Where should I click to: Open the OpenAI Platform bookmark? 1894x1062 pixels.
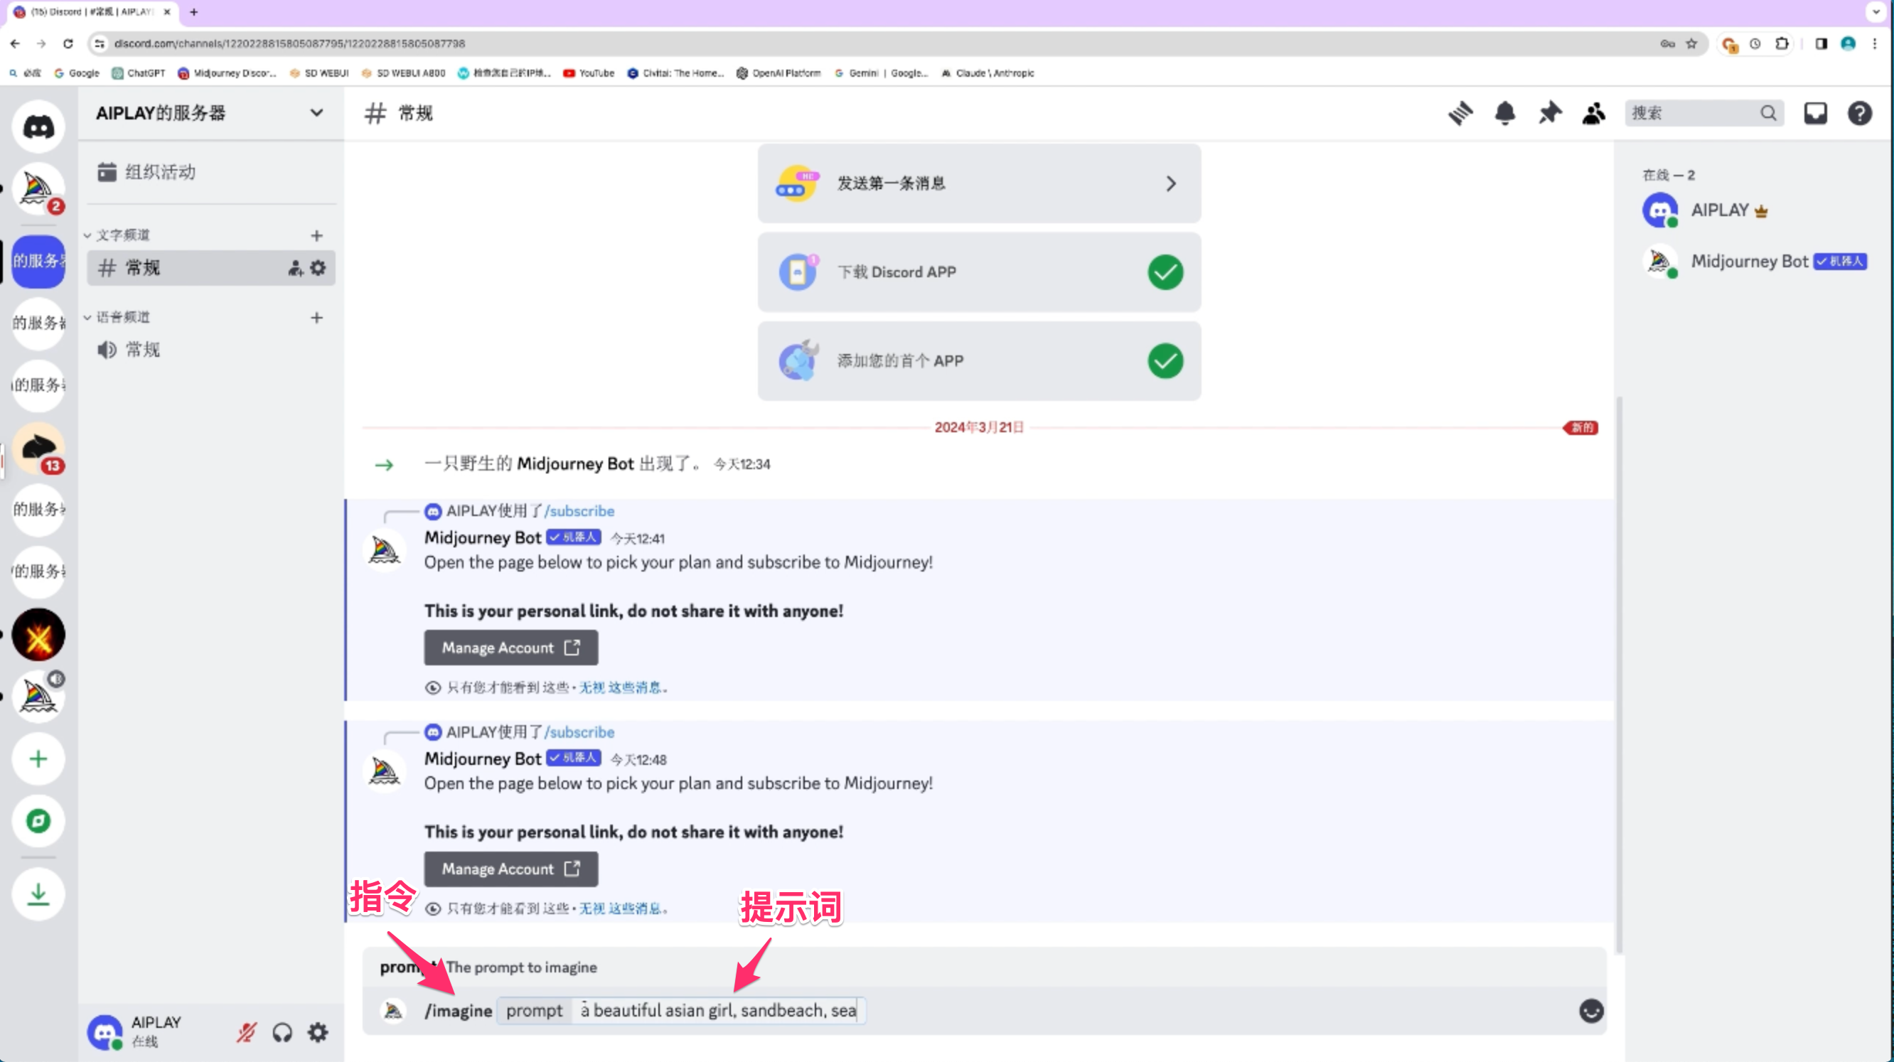(779, 73)
